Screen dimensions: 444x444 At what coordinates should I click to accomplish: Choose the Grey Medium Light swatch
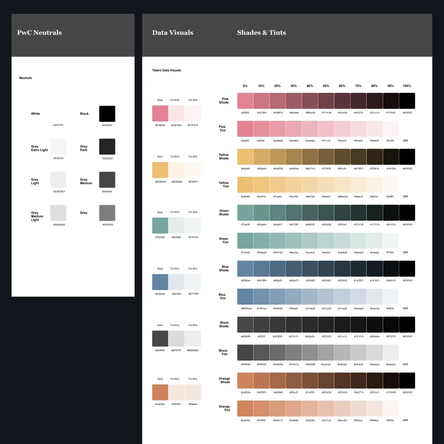58,213
